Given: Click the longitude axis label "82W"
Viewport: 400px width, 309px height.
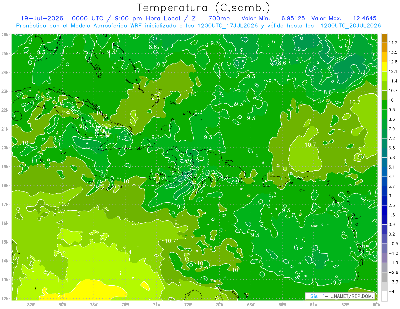Looking at the screenshot, I should click(x=31, y=304).
